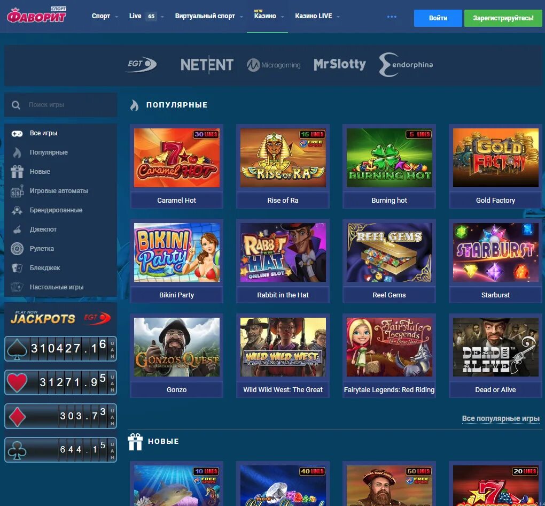Click the Зарегистрируйтесь! button
This screenshot has height=506, width=545.
pos(503,18)
